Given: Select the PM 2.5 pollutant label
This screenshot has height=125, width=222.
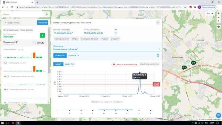Looking at the screenshot, I should pos(6,76).
